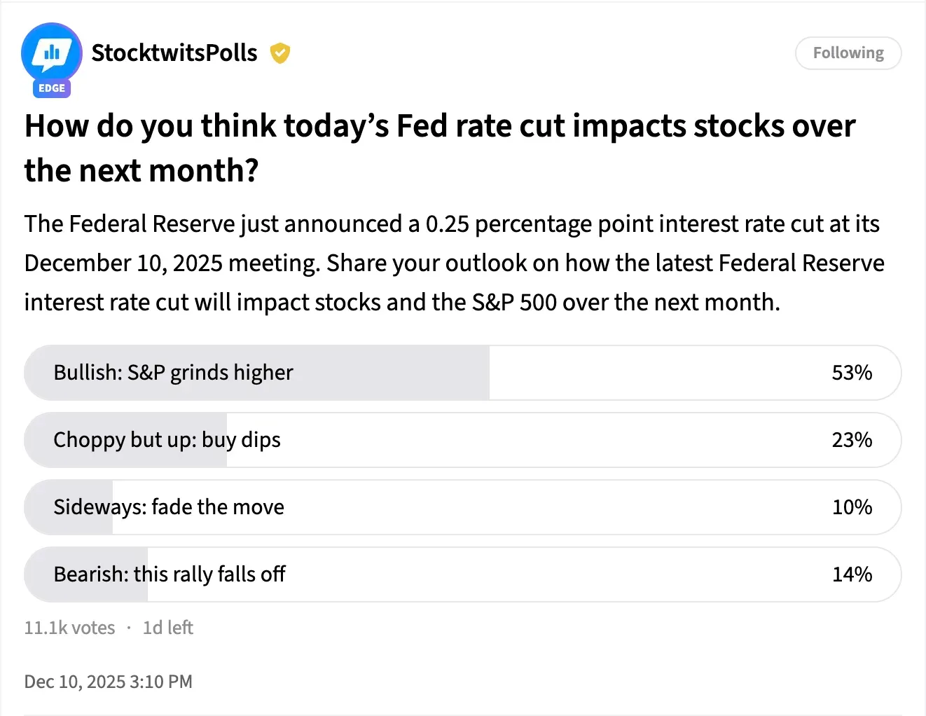View the 11.1k votes count

[x=69, y=628]
